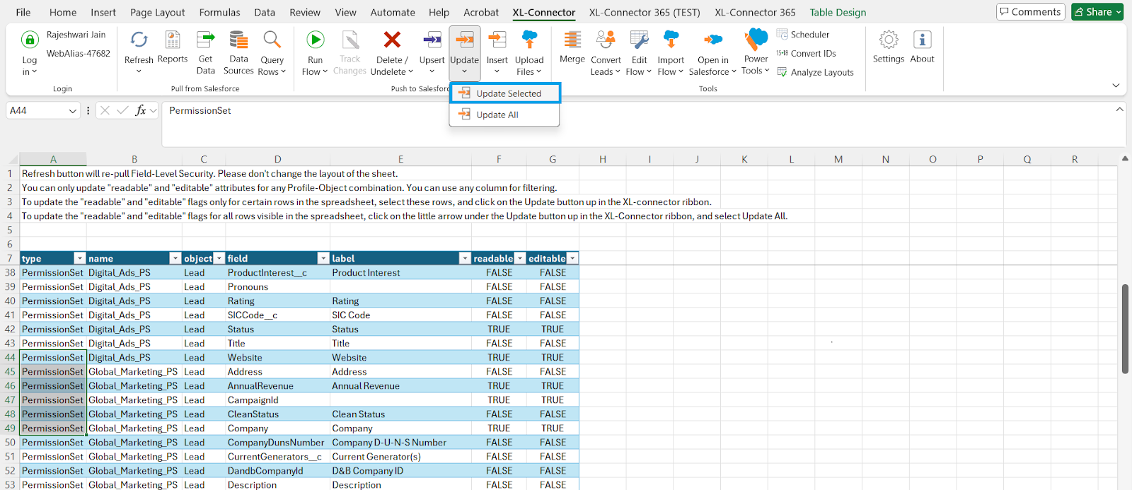
Task: Click the Query Rows magnifier icon
Action: (x=272, y=39)
